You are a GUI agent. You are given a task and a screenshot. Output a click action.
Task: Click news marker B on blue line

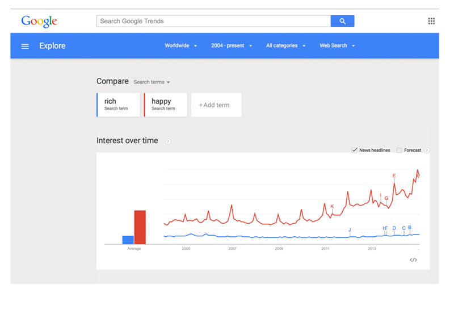click(x=410, y=227)
